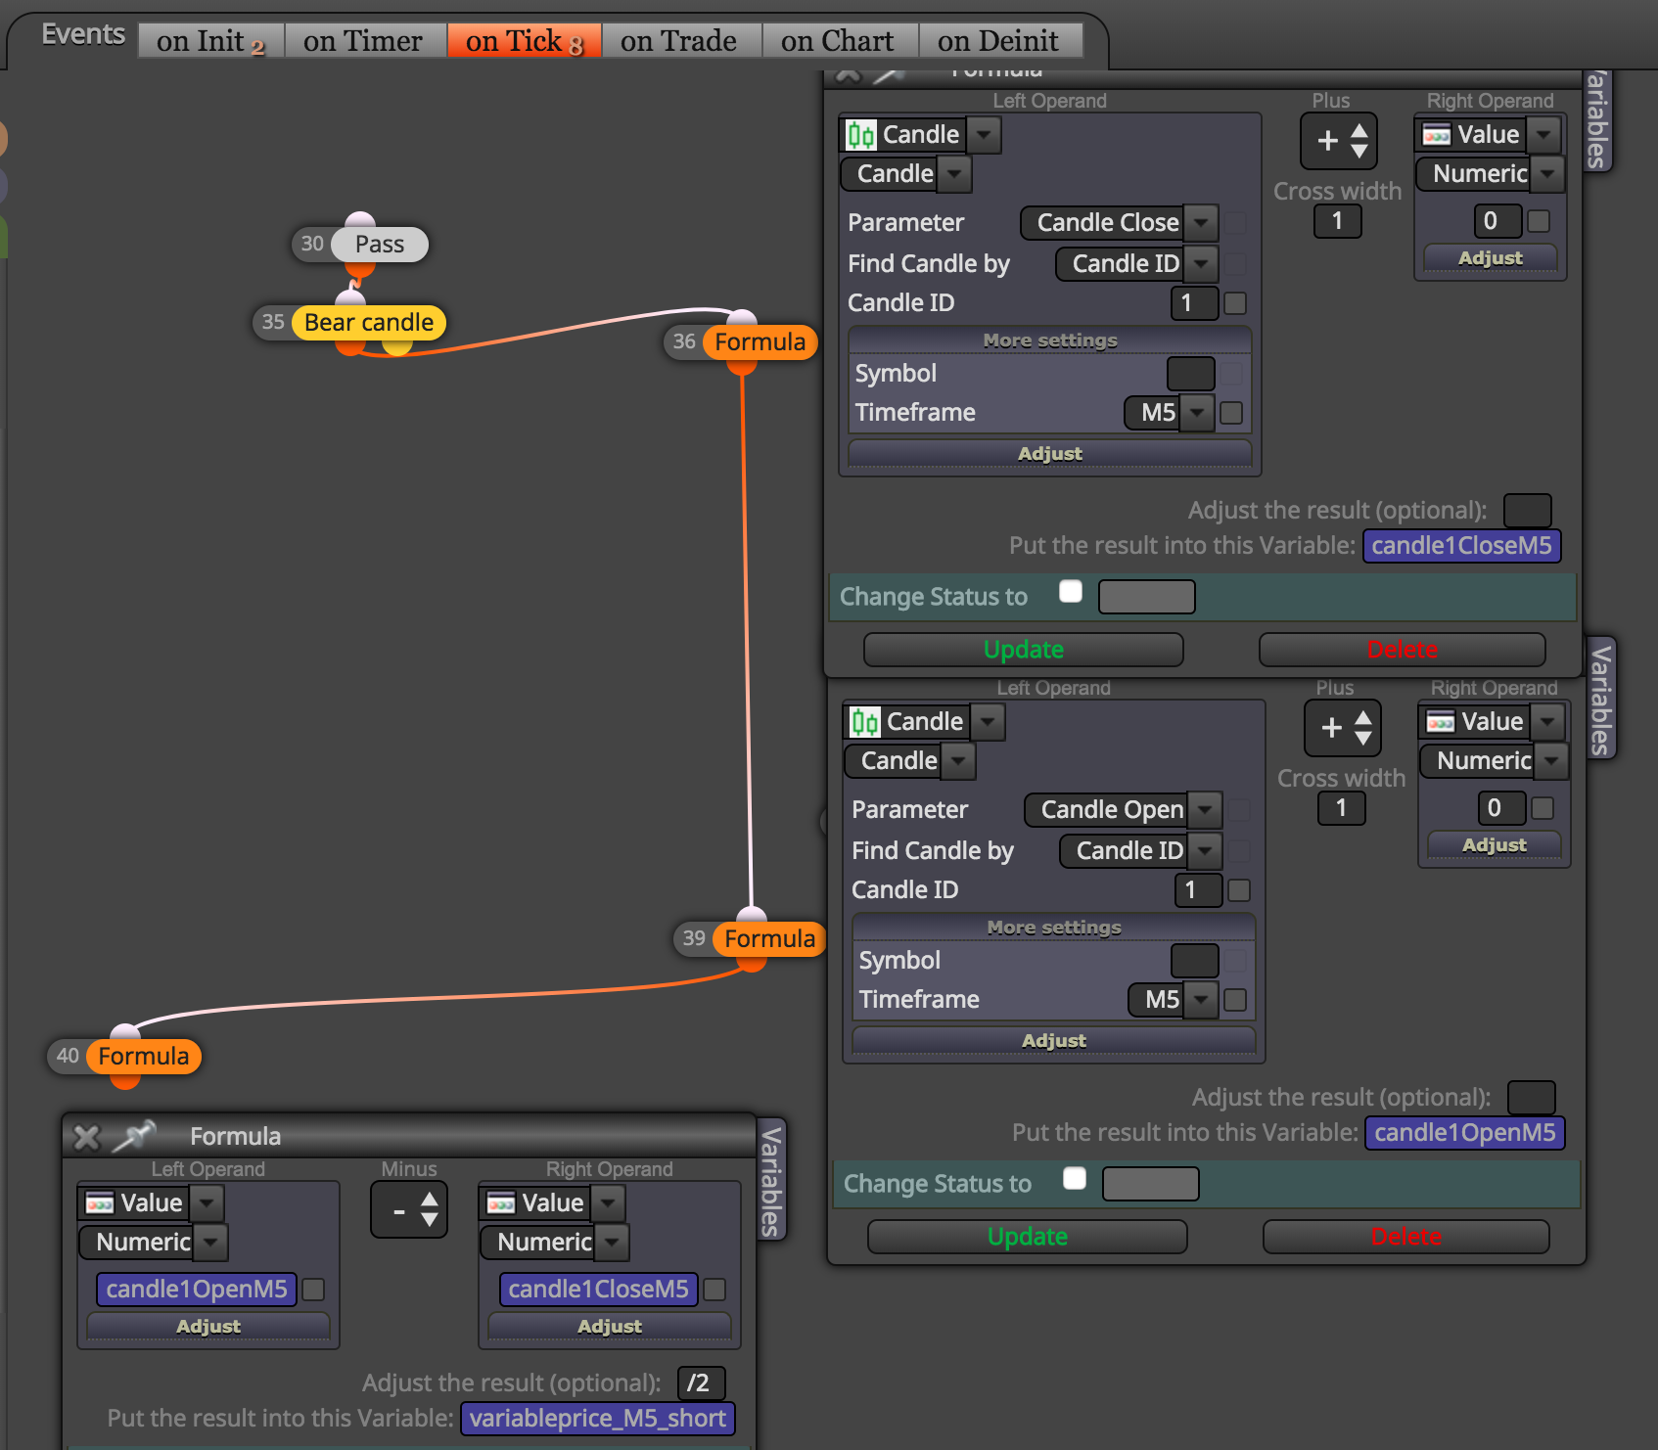Click Value icon in Candle Open panel right operand
The height and width of the screenshot is (1450, 1658).
coord(1441,722)
